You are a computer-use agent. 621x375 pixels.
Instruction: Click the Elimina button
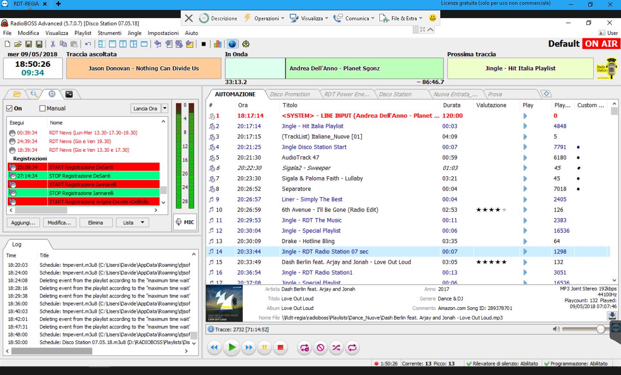pos(96,223)
